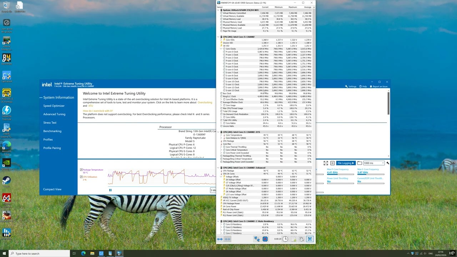Click XTU Help question-mark icon
The image size is (457, 257).
pos(361,86)
